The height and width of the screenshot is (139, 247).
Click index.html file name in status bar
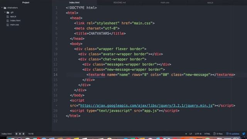(x=7, y=134)
